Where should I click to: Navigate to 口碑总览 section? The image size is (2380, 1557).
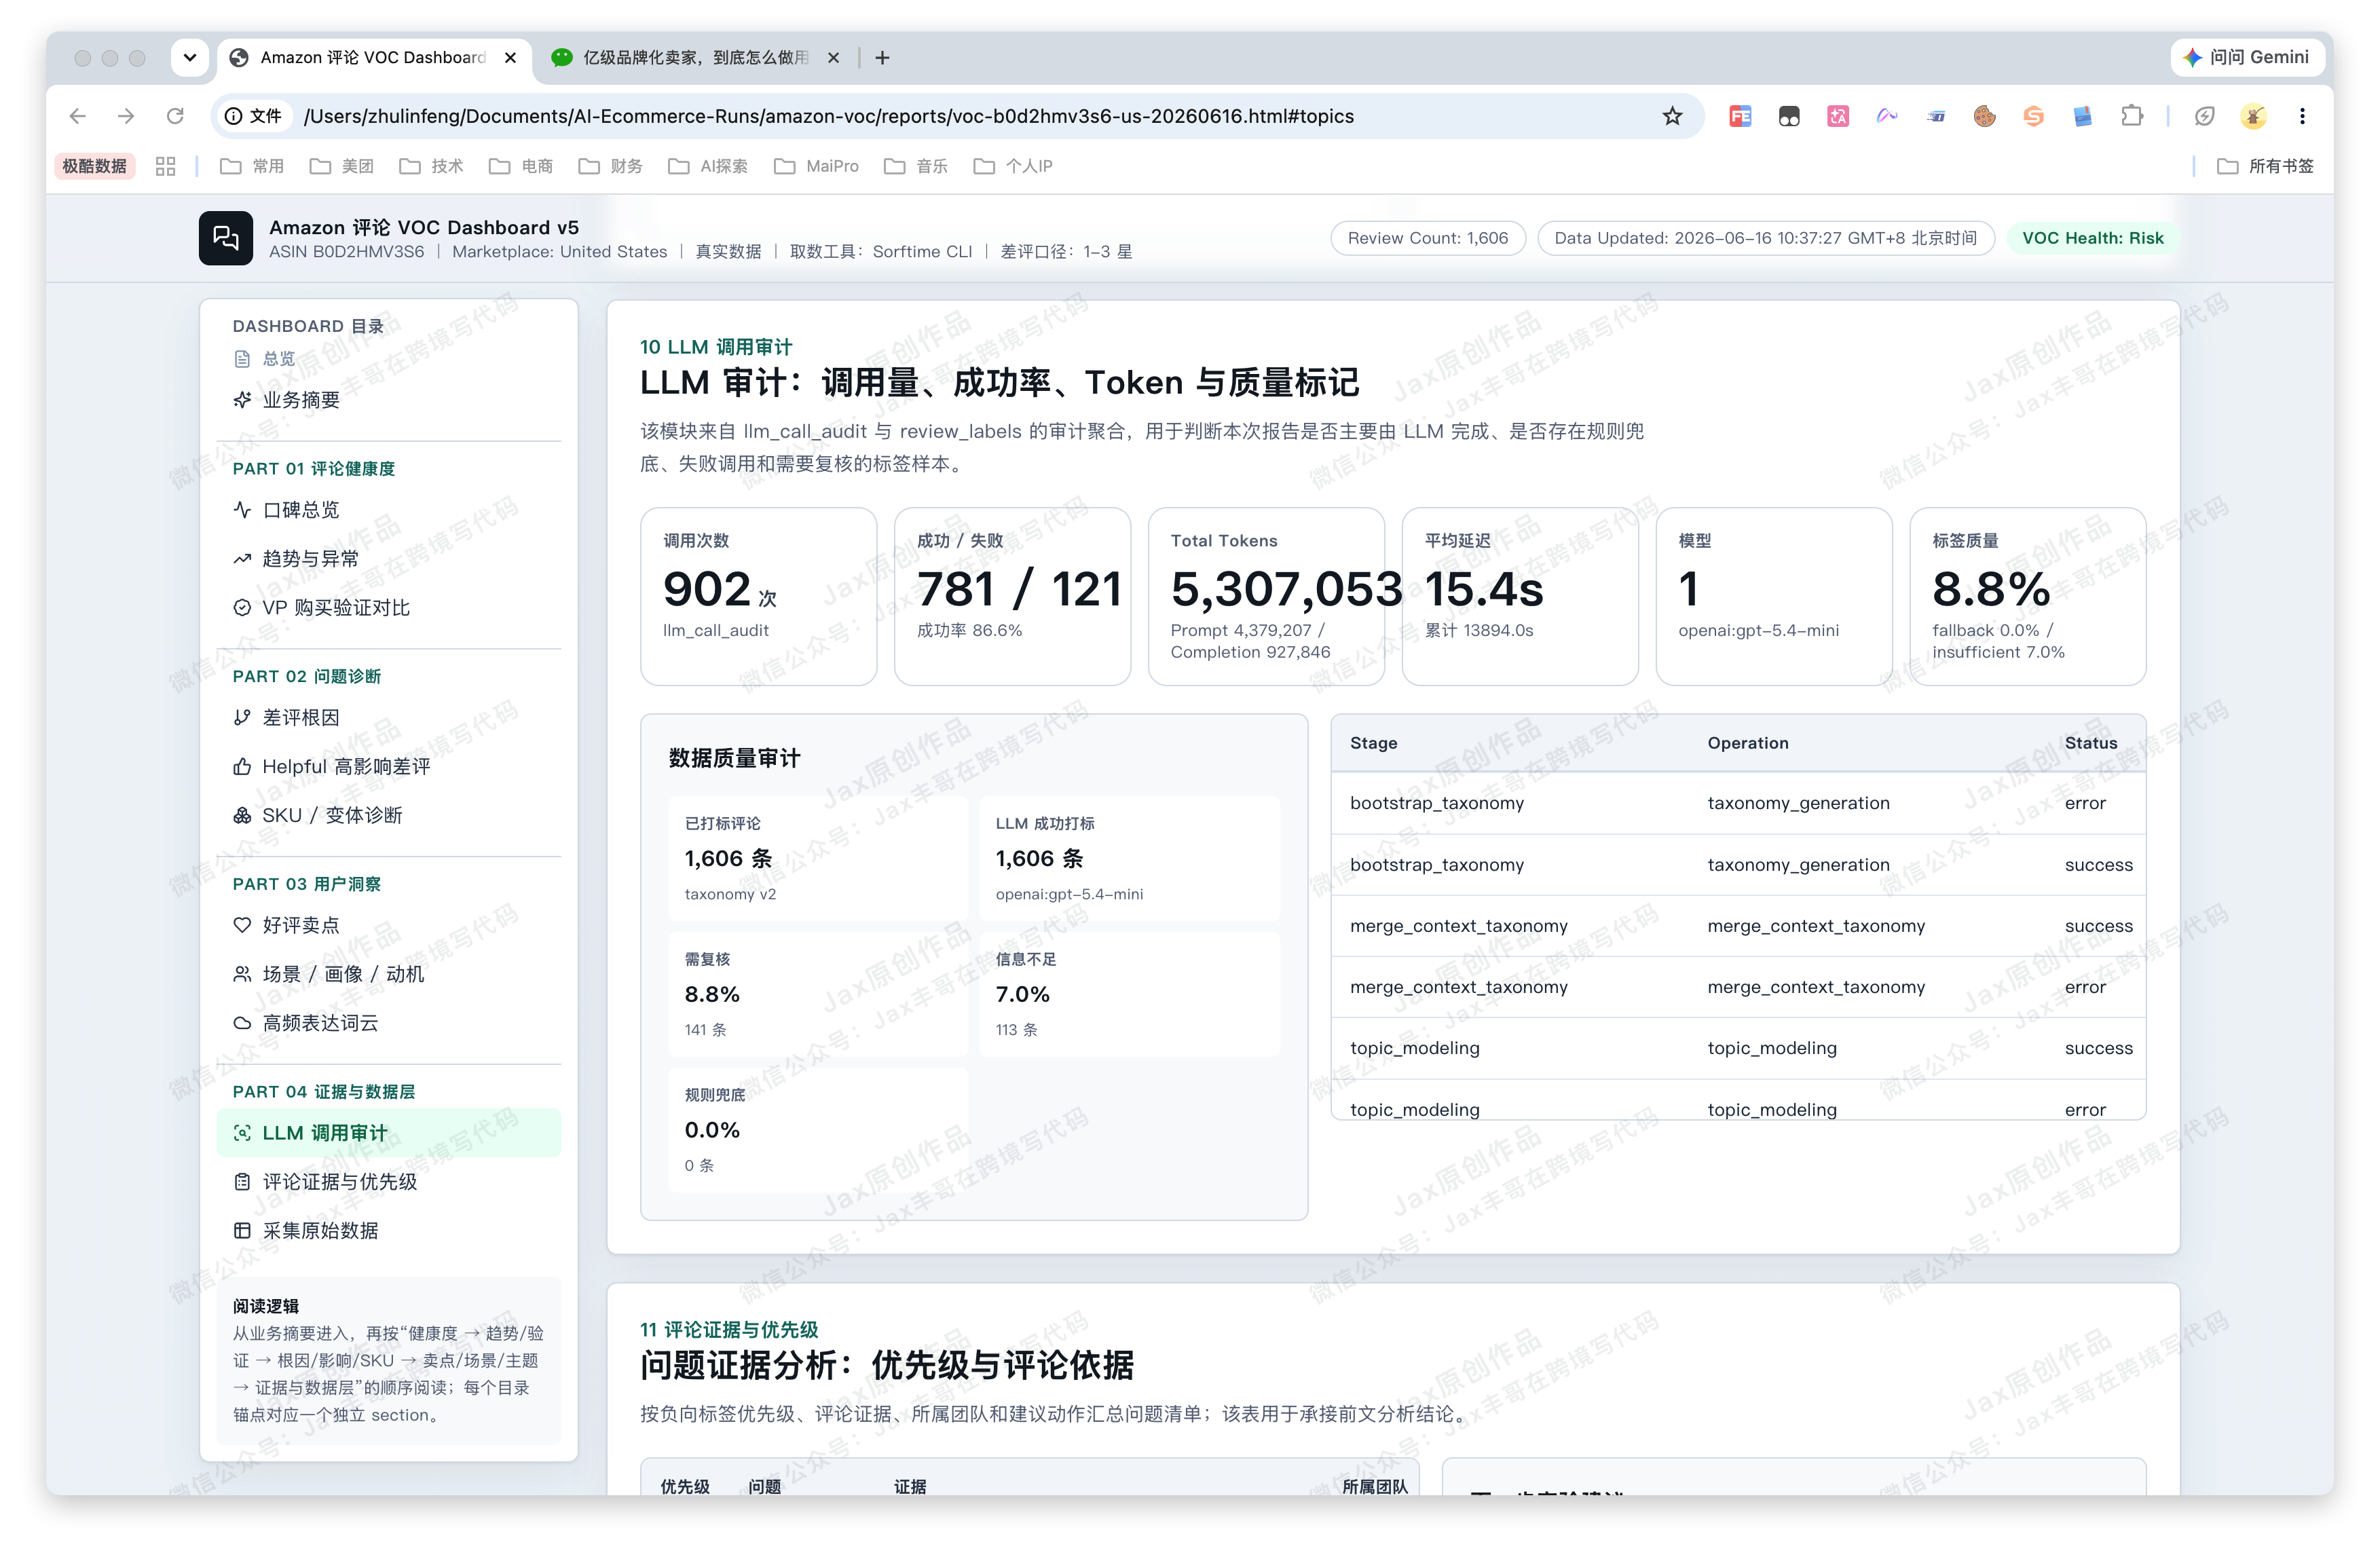[389, 510]
